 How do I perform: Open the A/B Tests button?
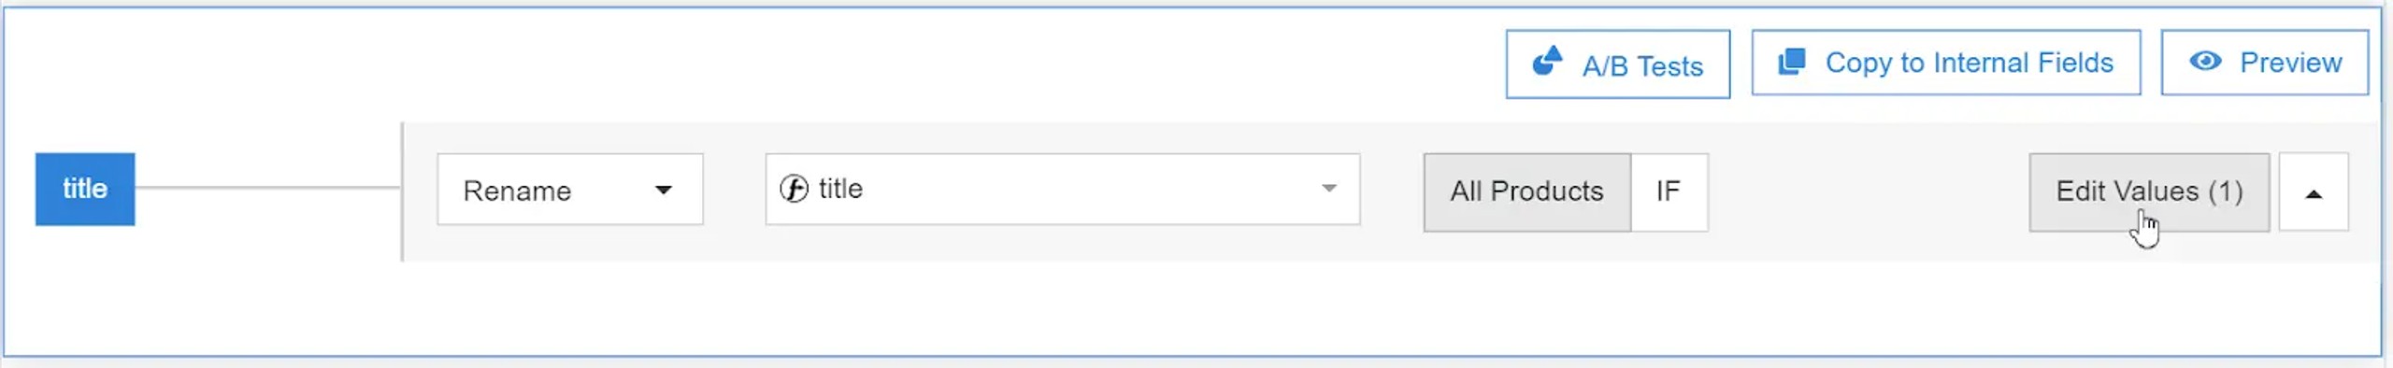[1617, 64]
